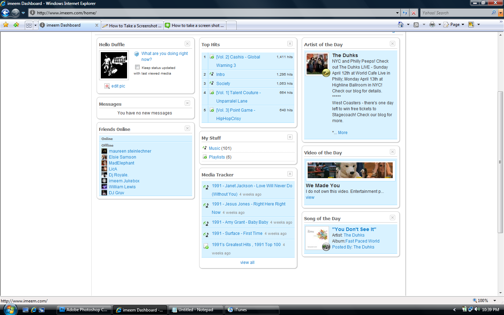Click the volume tray icon
This screenshot has height=315, width=504.
[477, 309]
